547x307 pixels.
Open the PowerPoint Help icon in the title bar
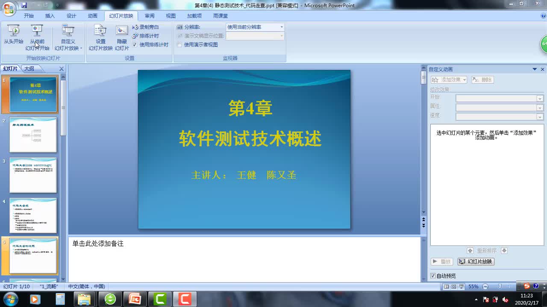click(x=544, y=16)
